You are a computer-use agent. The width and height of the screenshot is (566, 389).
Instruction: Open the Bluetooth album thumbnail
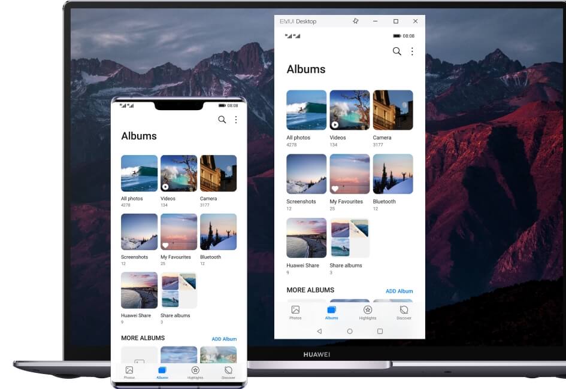point(393,174)
